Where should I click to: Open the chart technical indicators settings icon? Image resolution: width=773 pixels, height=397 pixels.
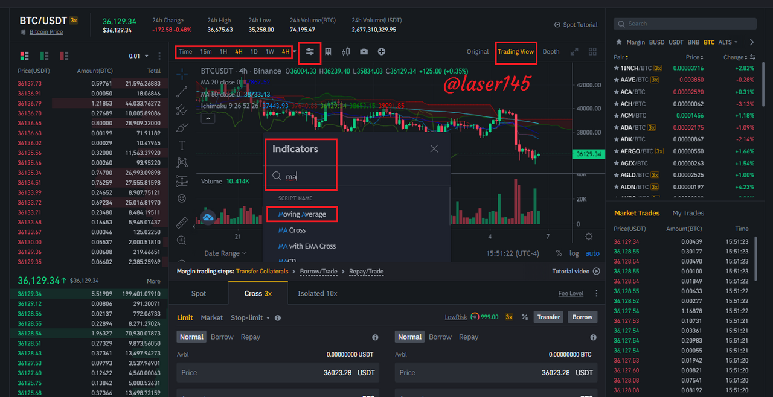coord(310,52)
